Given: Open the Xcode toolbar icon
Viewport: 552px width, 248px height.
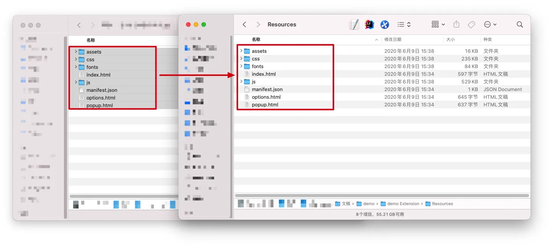Looking at the screenshot, I should point(385,24).
